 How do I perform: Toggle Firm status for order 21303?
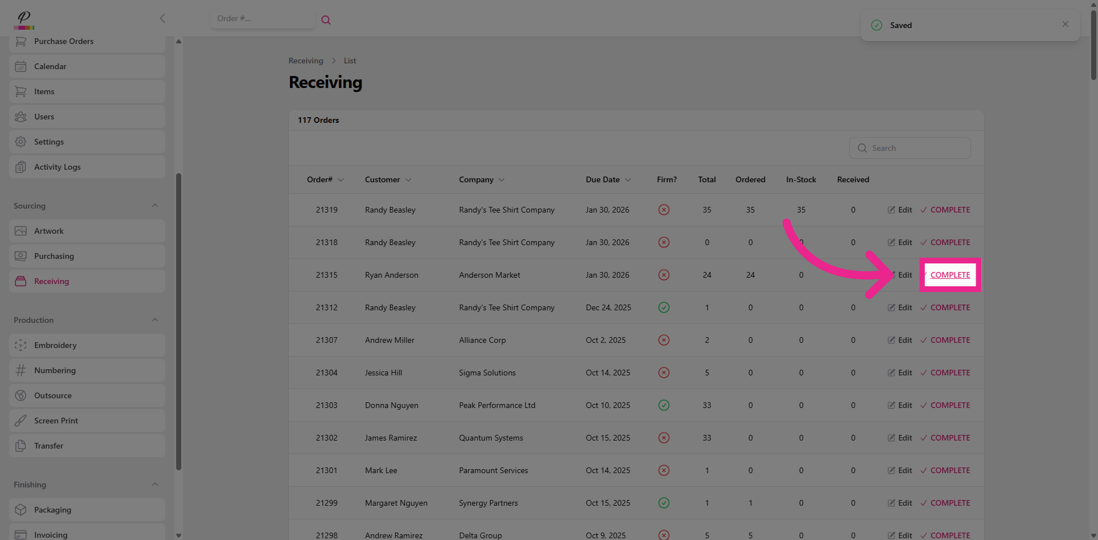[x=663, y=405]
